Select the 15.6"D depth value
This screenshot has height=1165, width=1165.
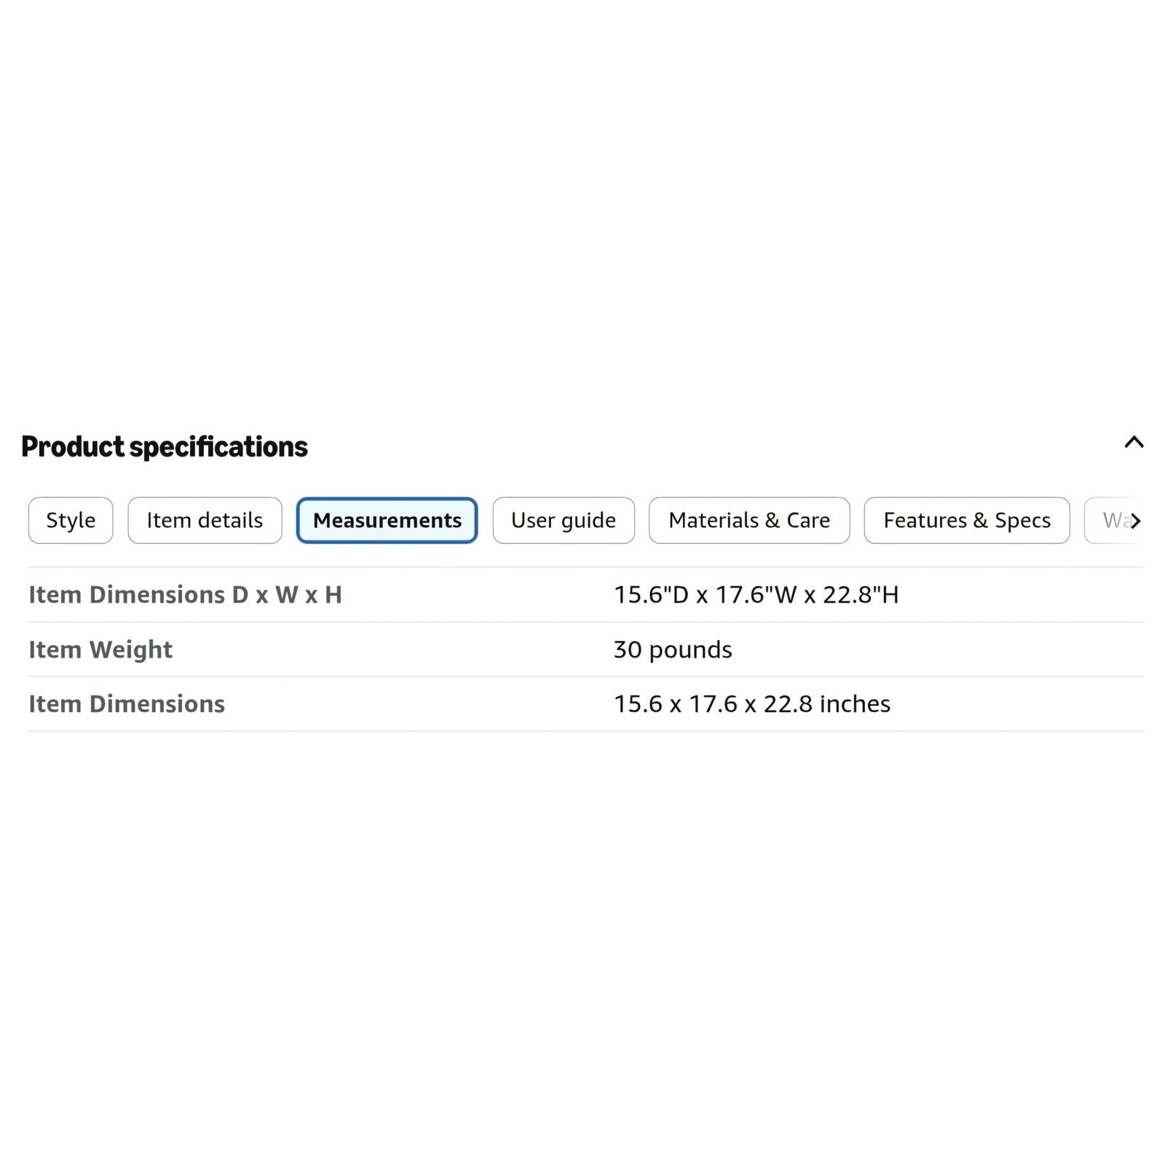[x=651, y=595]
